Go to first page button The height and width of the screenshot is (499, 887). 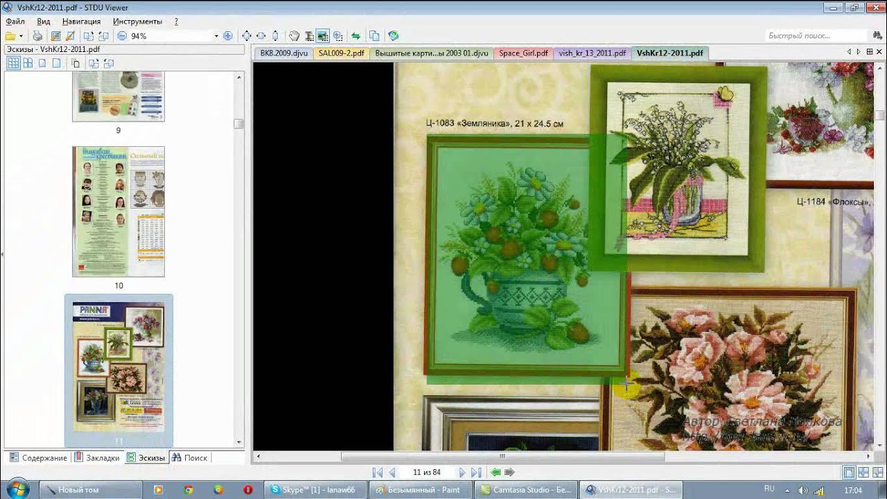coord(377,472)
